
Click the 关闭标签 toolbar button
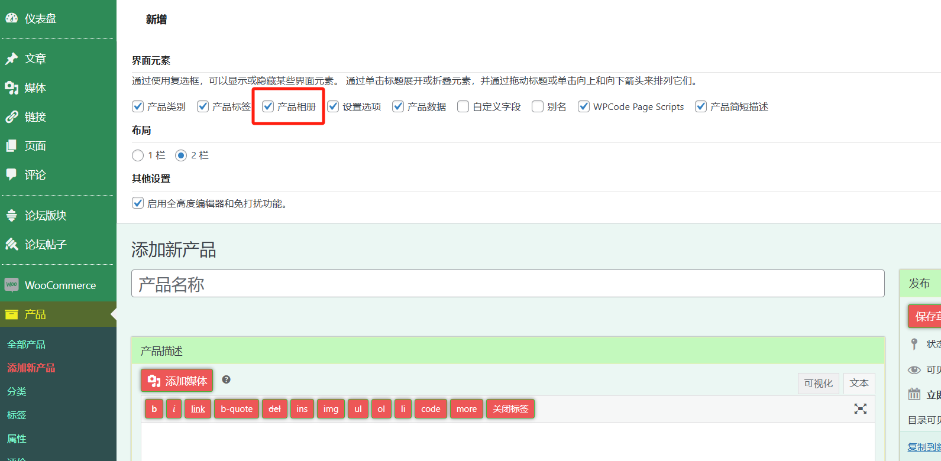tap(510, 409)
